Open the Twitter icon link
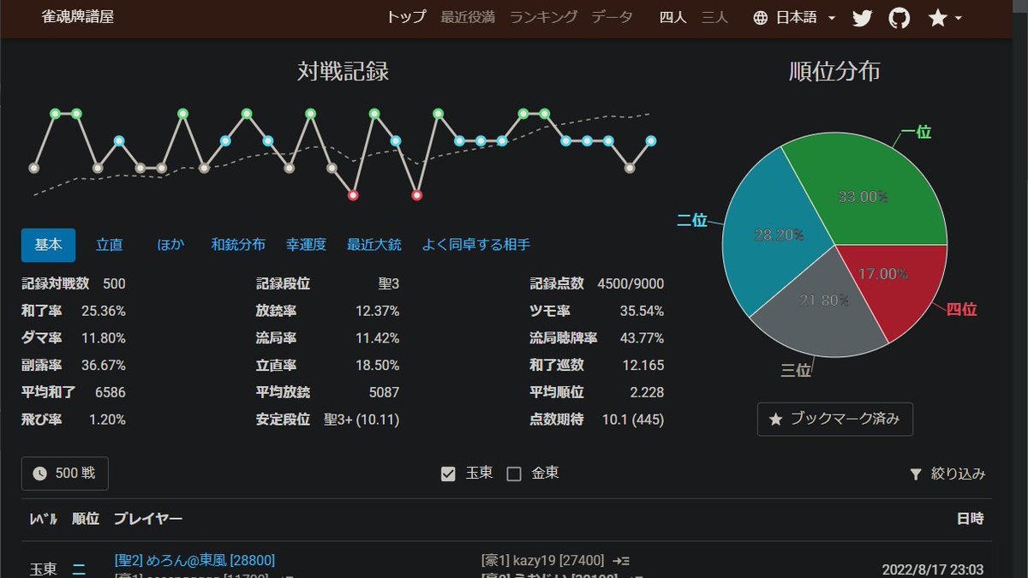Screen dimensions: 1028x578 click(862, 18)
